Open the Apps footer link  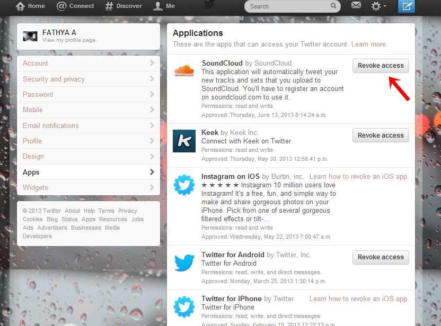(89, 219)
